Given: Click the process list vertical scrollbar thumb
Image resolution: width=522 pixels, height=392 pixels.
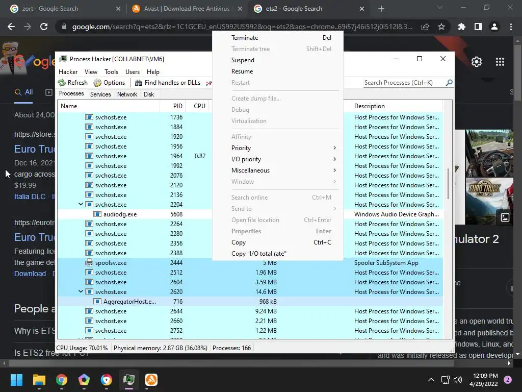Looking at the screenshot, I should point(448,184).
